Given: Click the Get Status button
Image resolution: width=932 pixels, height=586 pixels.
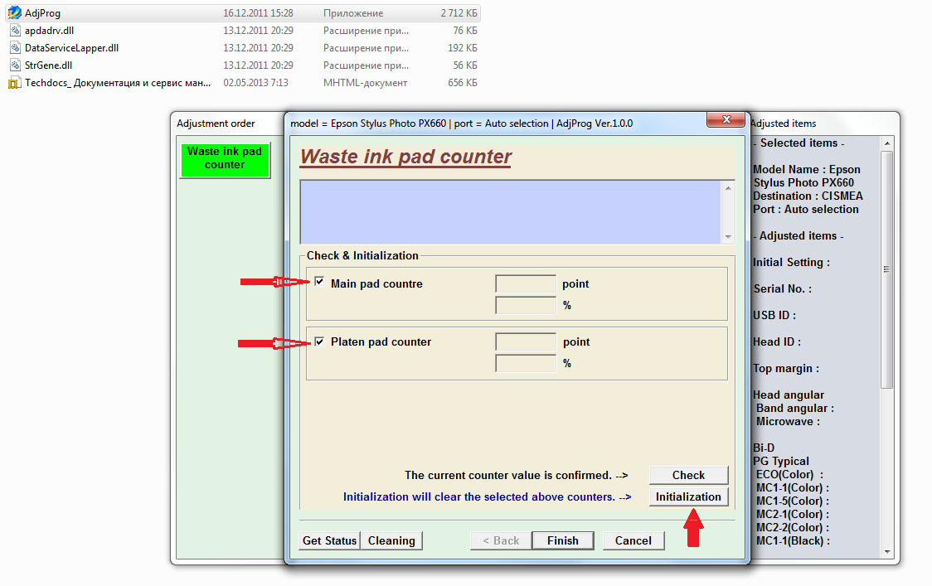Looking at the screenshot, I should click(329, 540).
